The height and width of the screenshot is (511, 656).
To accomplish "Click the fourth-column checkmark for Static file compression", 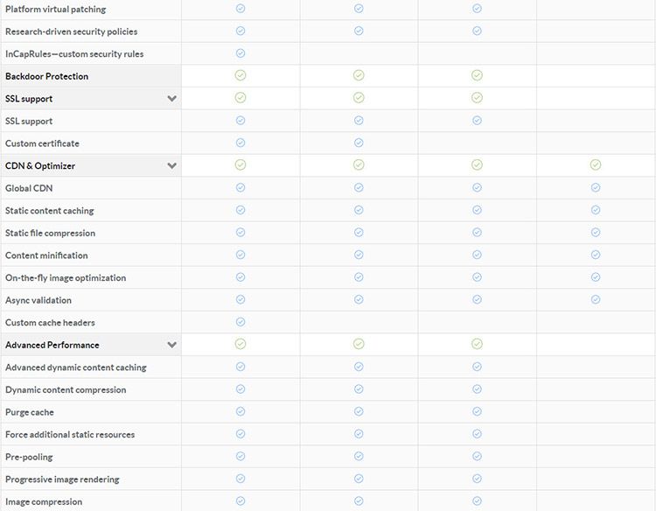I will [x=596, y=233].
